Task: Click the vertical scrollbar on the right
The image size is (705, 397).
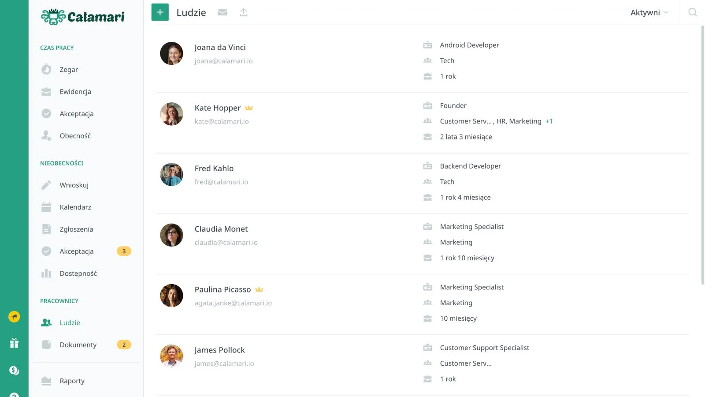Action: click(702, 154)
